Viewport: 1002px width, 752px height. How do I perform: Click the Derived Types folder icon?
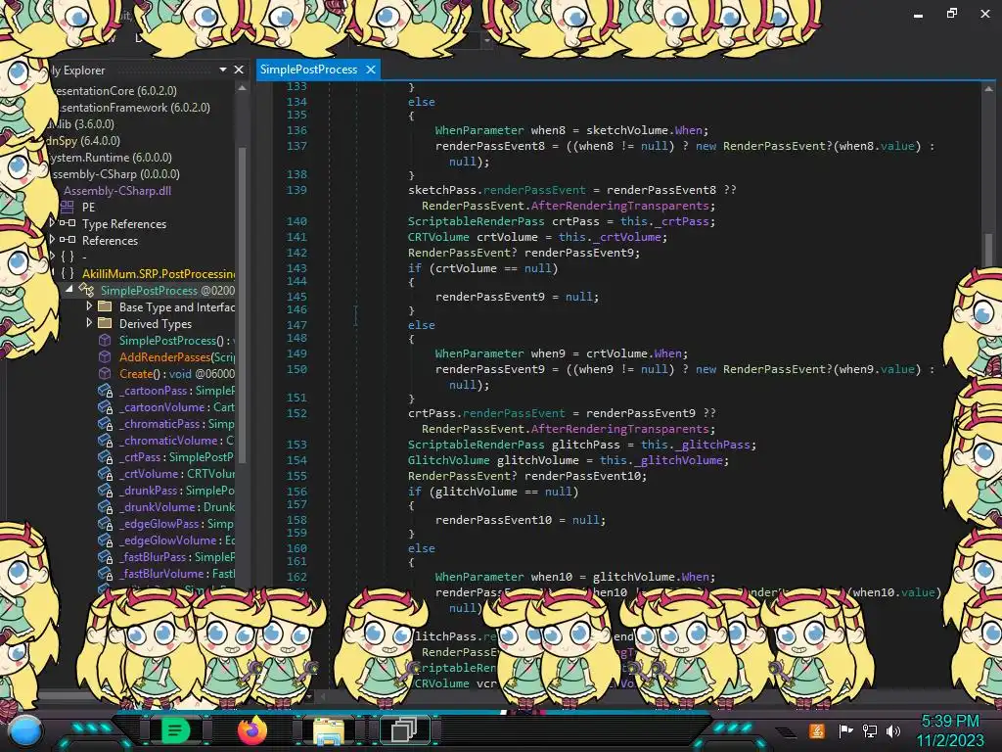tap(105, 323)
